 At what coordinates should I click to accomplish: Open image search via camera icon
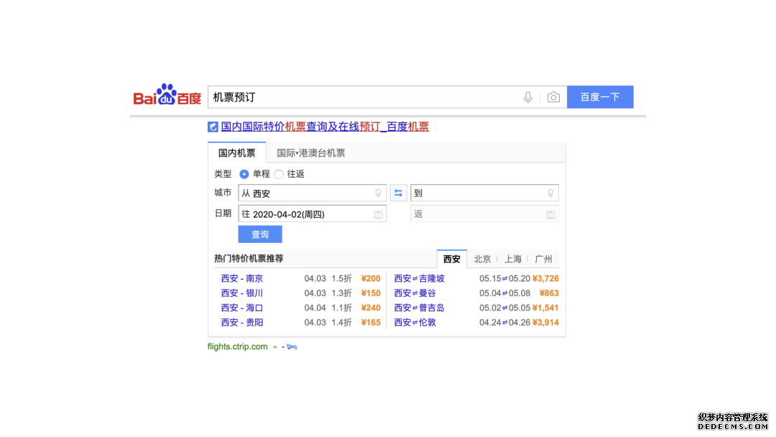click(553, 97)
